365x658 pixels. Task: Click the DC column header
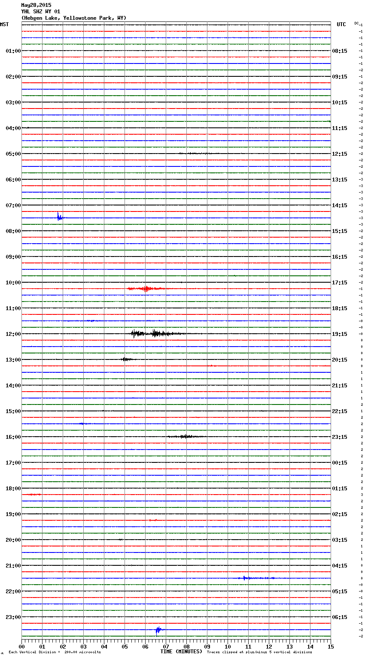pyautogui.click(x=356, y=23)
